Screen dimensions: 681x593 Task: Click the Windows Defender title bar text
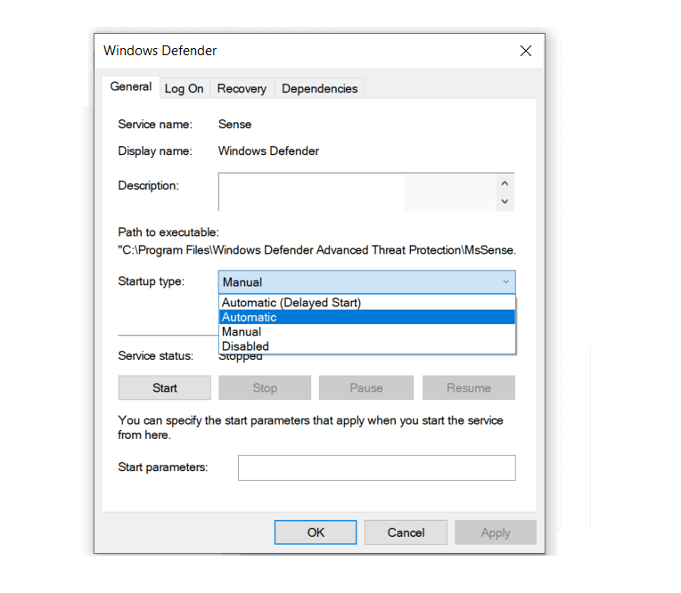(160, 51)
